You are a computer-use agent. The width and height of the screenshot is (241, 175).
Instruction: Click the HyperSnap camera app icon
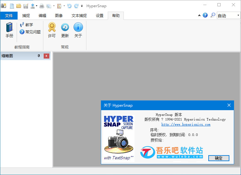click(3, 6)
